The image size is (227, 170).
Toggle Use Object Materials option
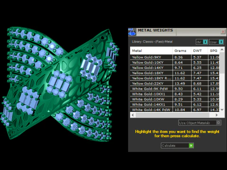tap(200, 123)
